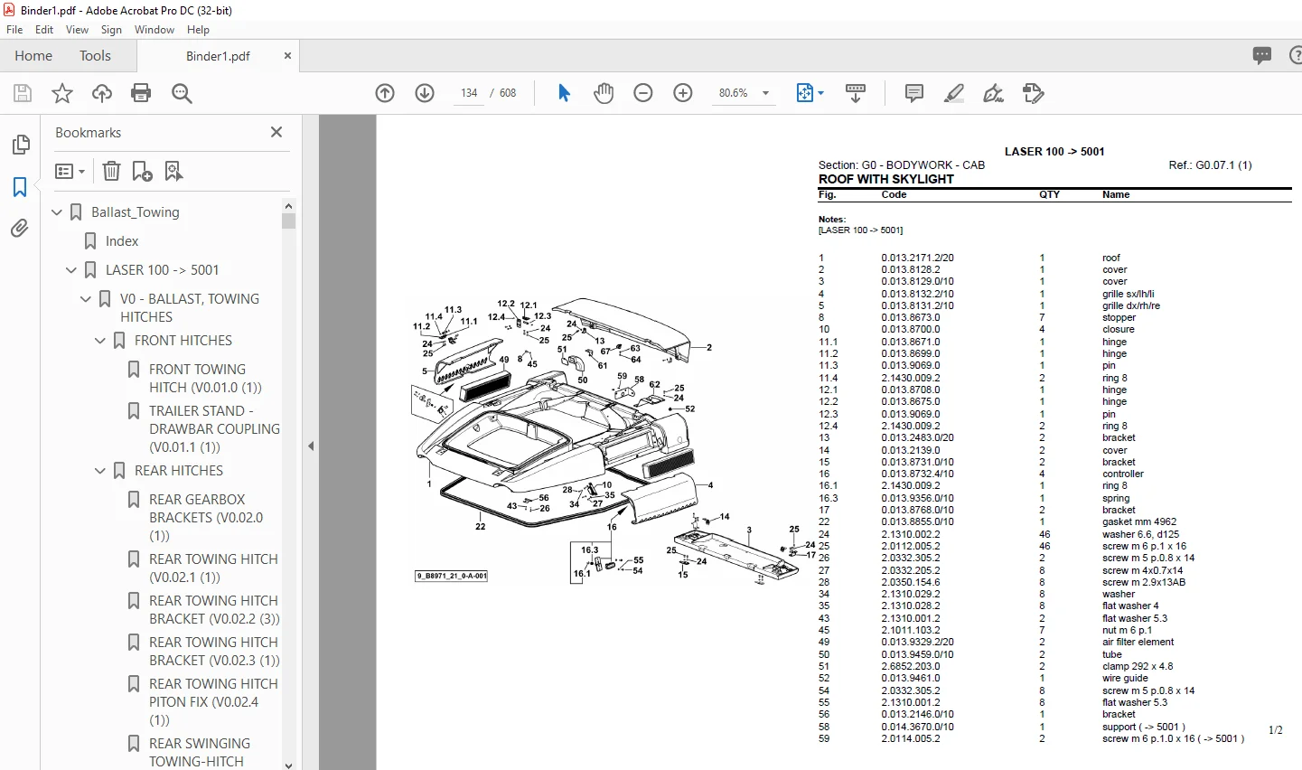
Task: Add bookmark star icon in toolbar
Action: pos(62,93)
